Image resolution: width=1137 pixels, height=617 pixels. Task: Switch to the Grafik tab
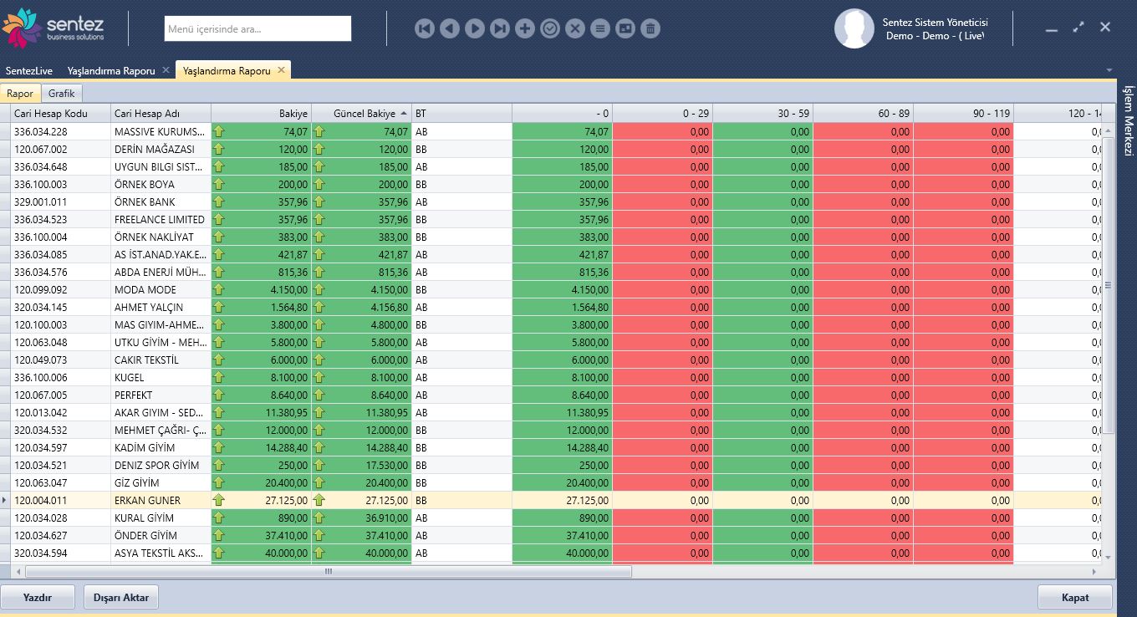pyautogui.click(x=62, y=94)
